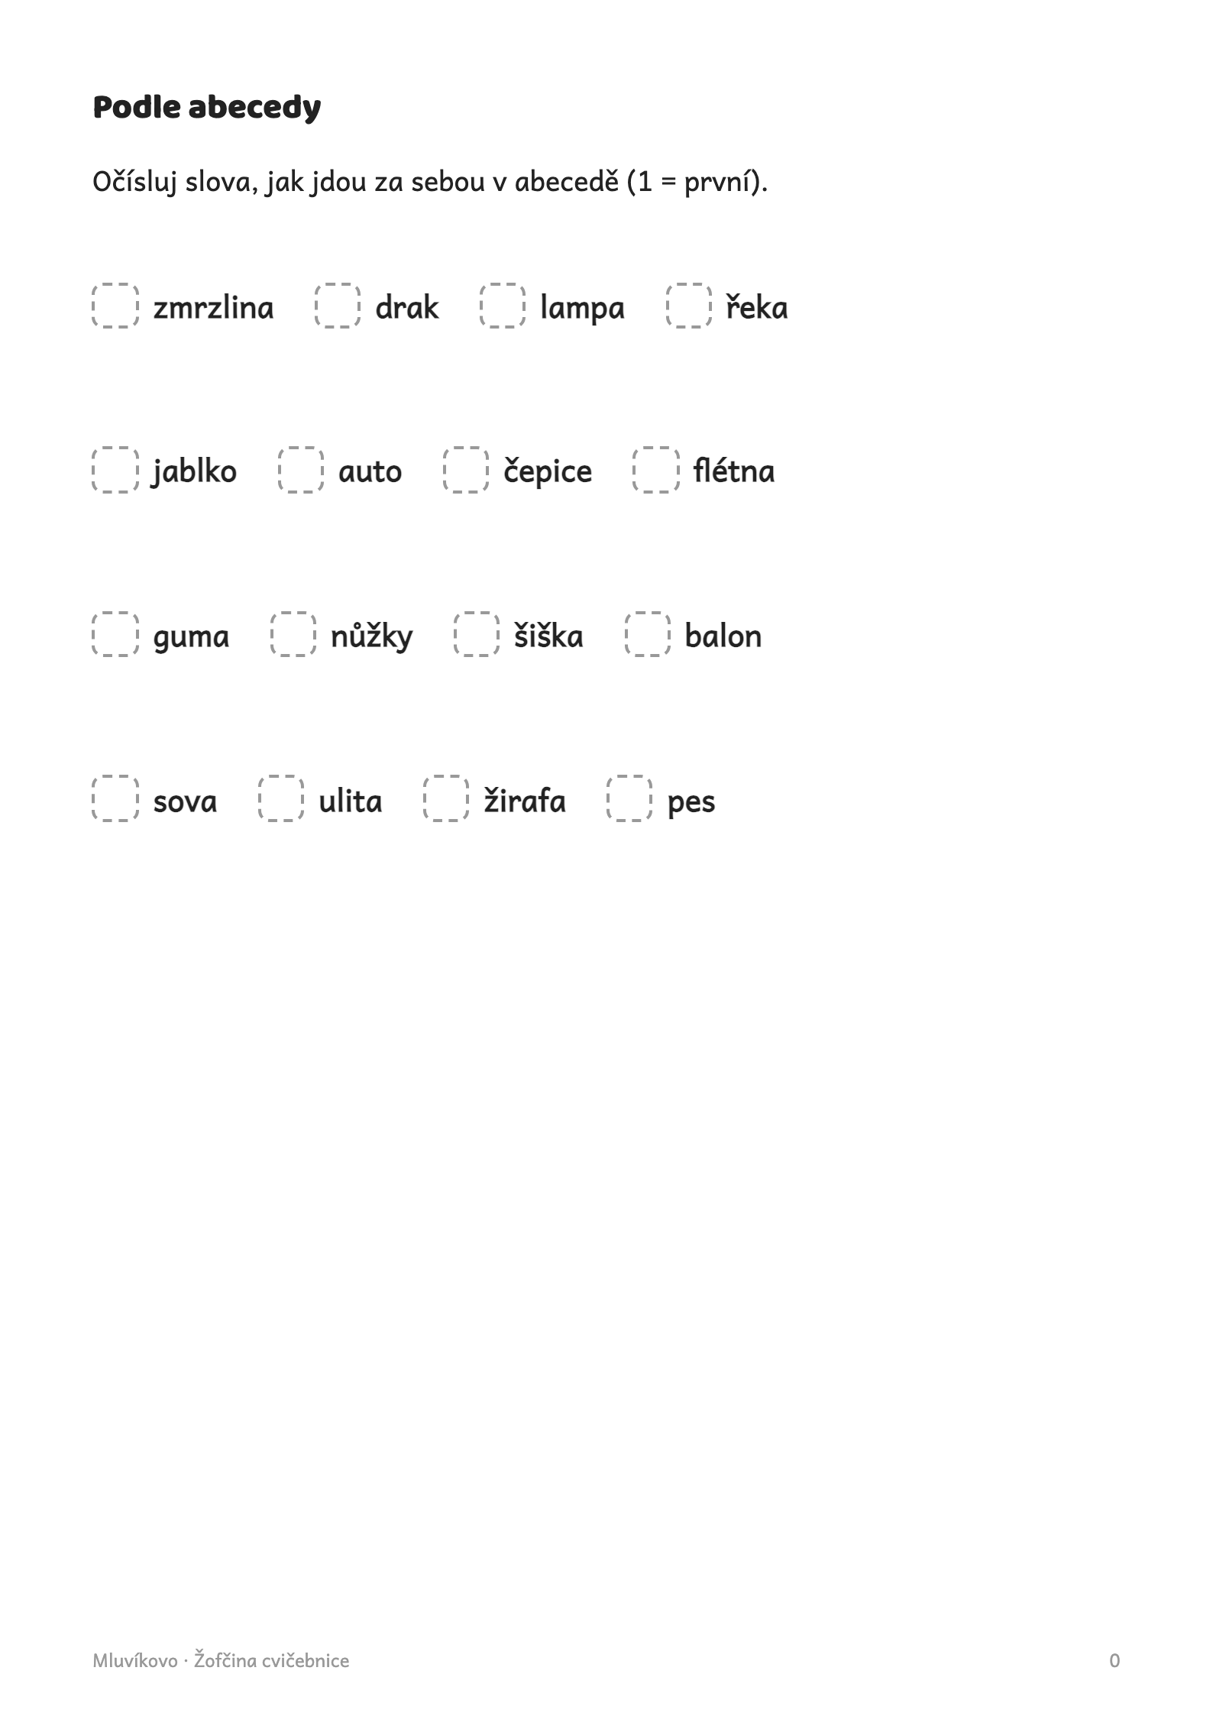
Task: Select the dashed box before auto
Action: [301, 470]
